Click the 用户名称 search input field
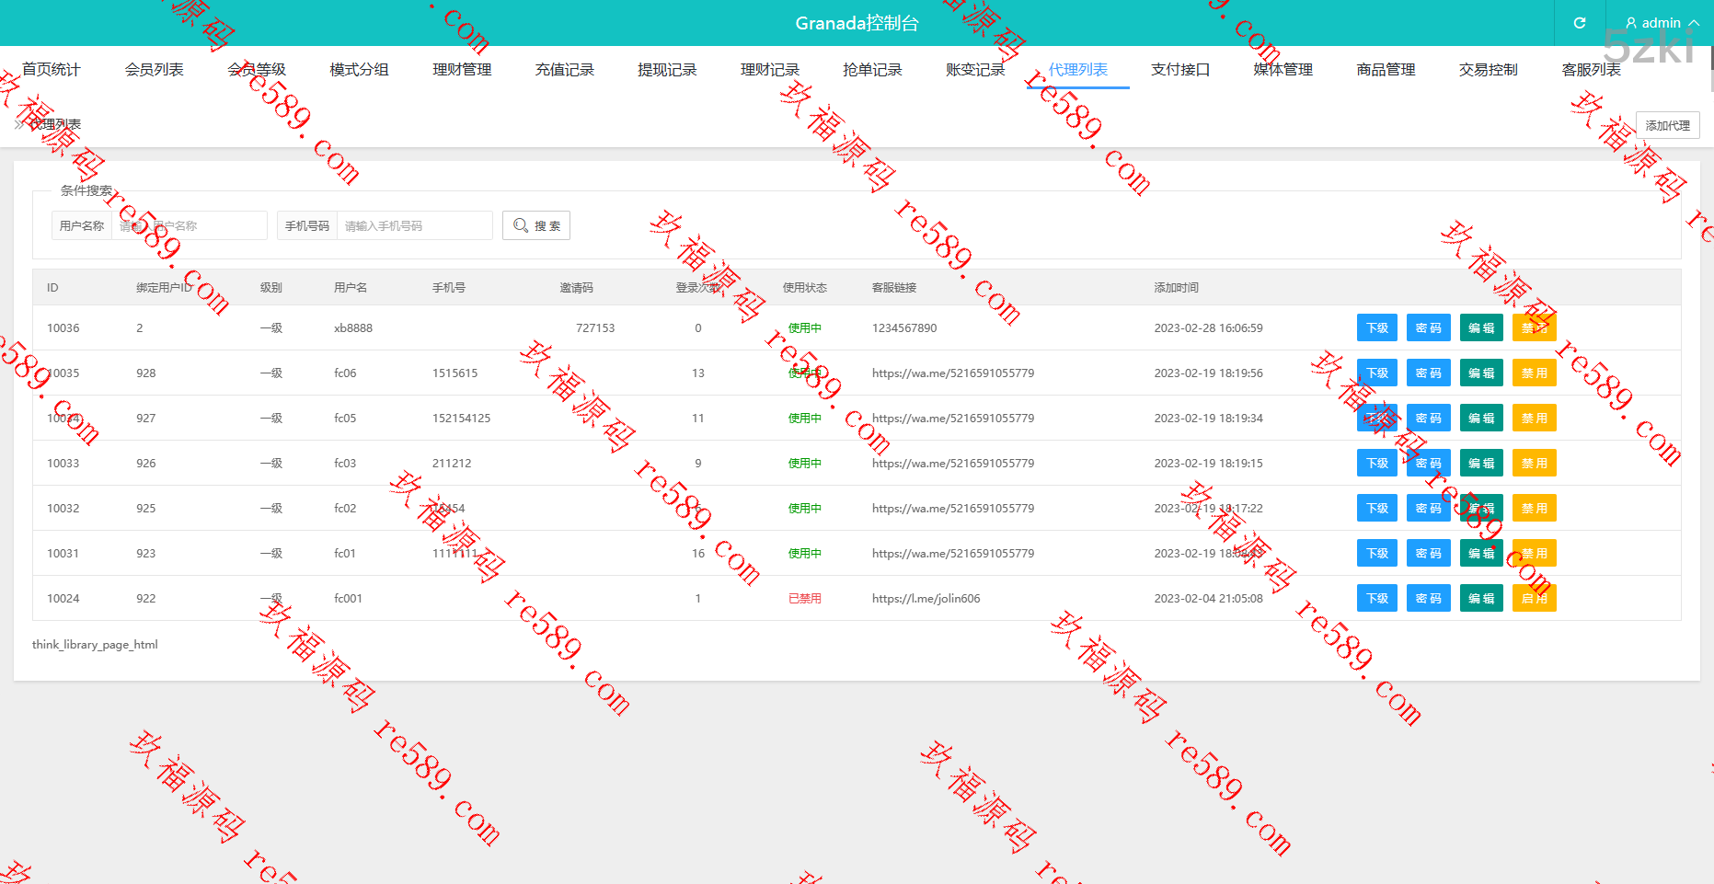 coord(189,225)
